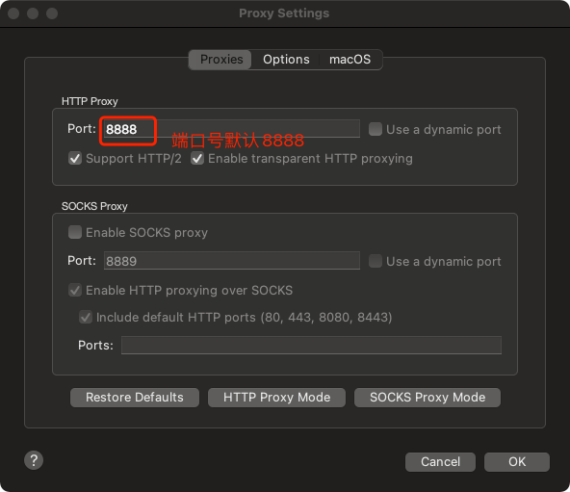Viewport: 570px width, 492px height.
Task: Click into HTTP Proxy port field 8888
Action: pyautogui.click(x=232, y=129)
